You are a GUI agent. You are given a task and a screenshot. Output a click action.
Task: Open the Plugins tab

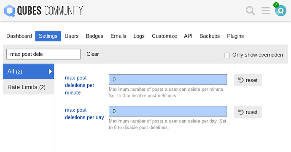click(235, 36)
